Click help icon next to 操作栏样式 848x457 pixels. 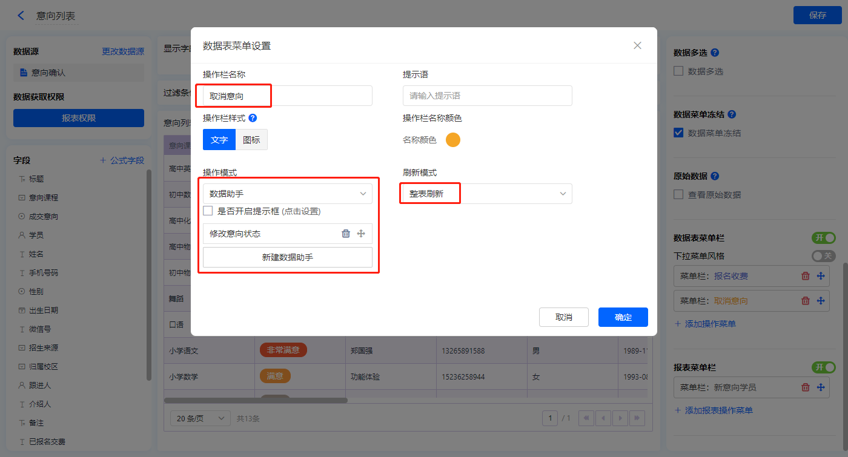[253, 118]
